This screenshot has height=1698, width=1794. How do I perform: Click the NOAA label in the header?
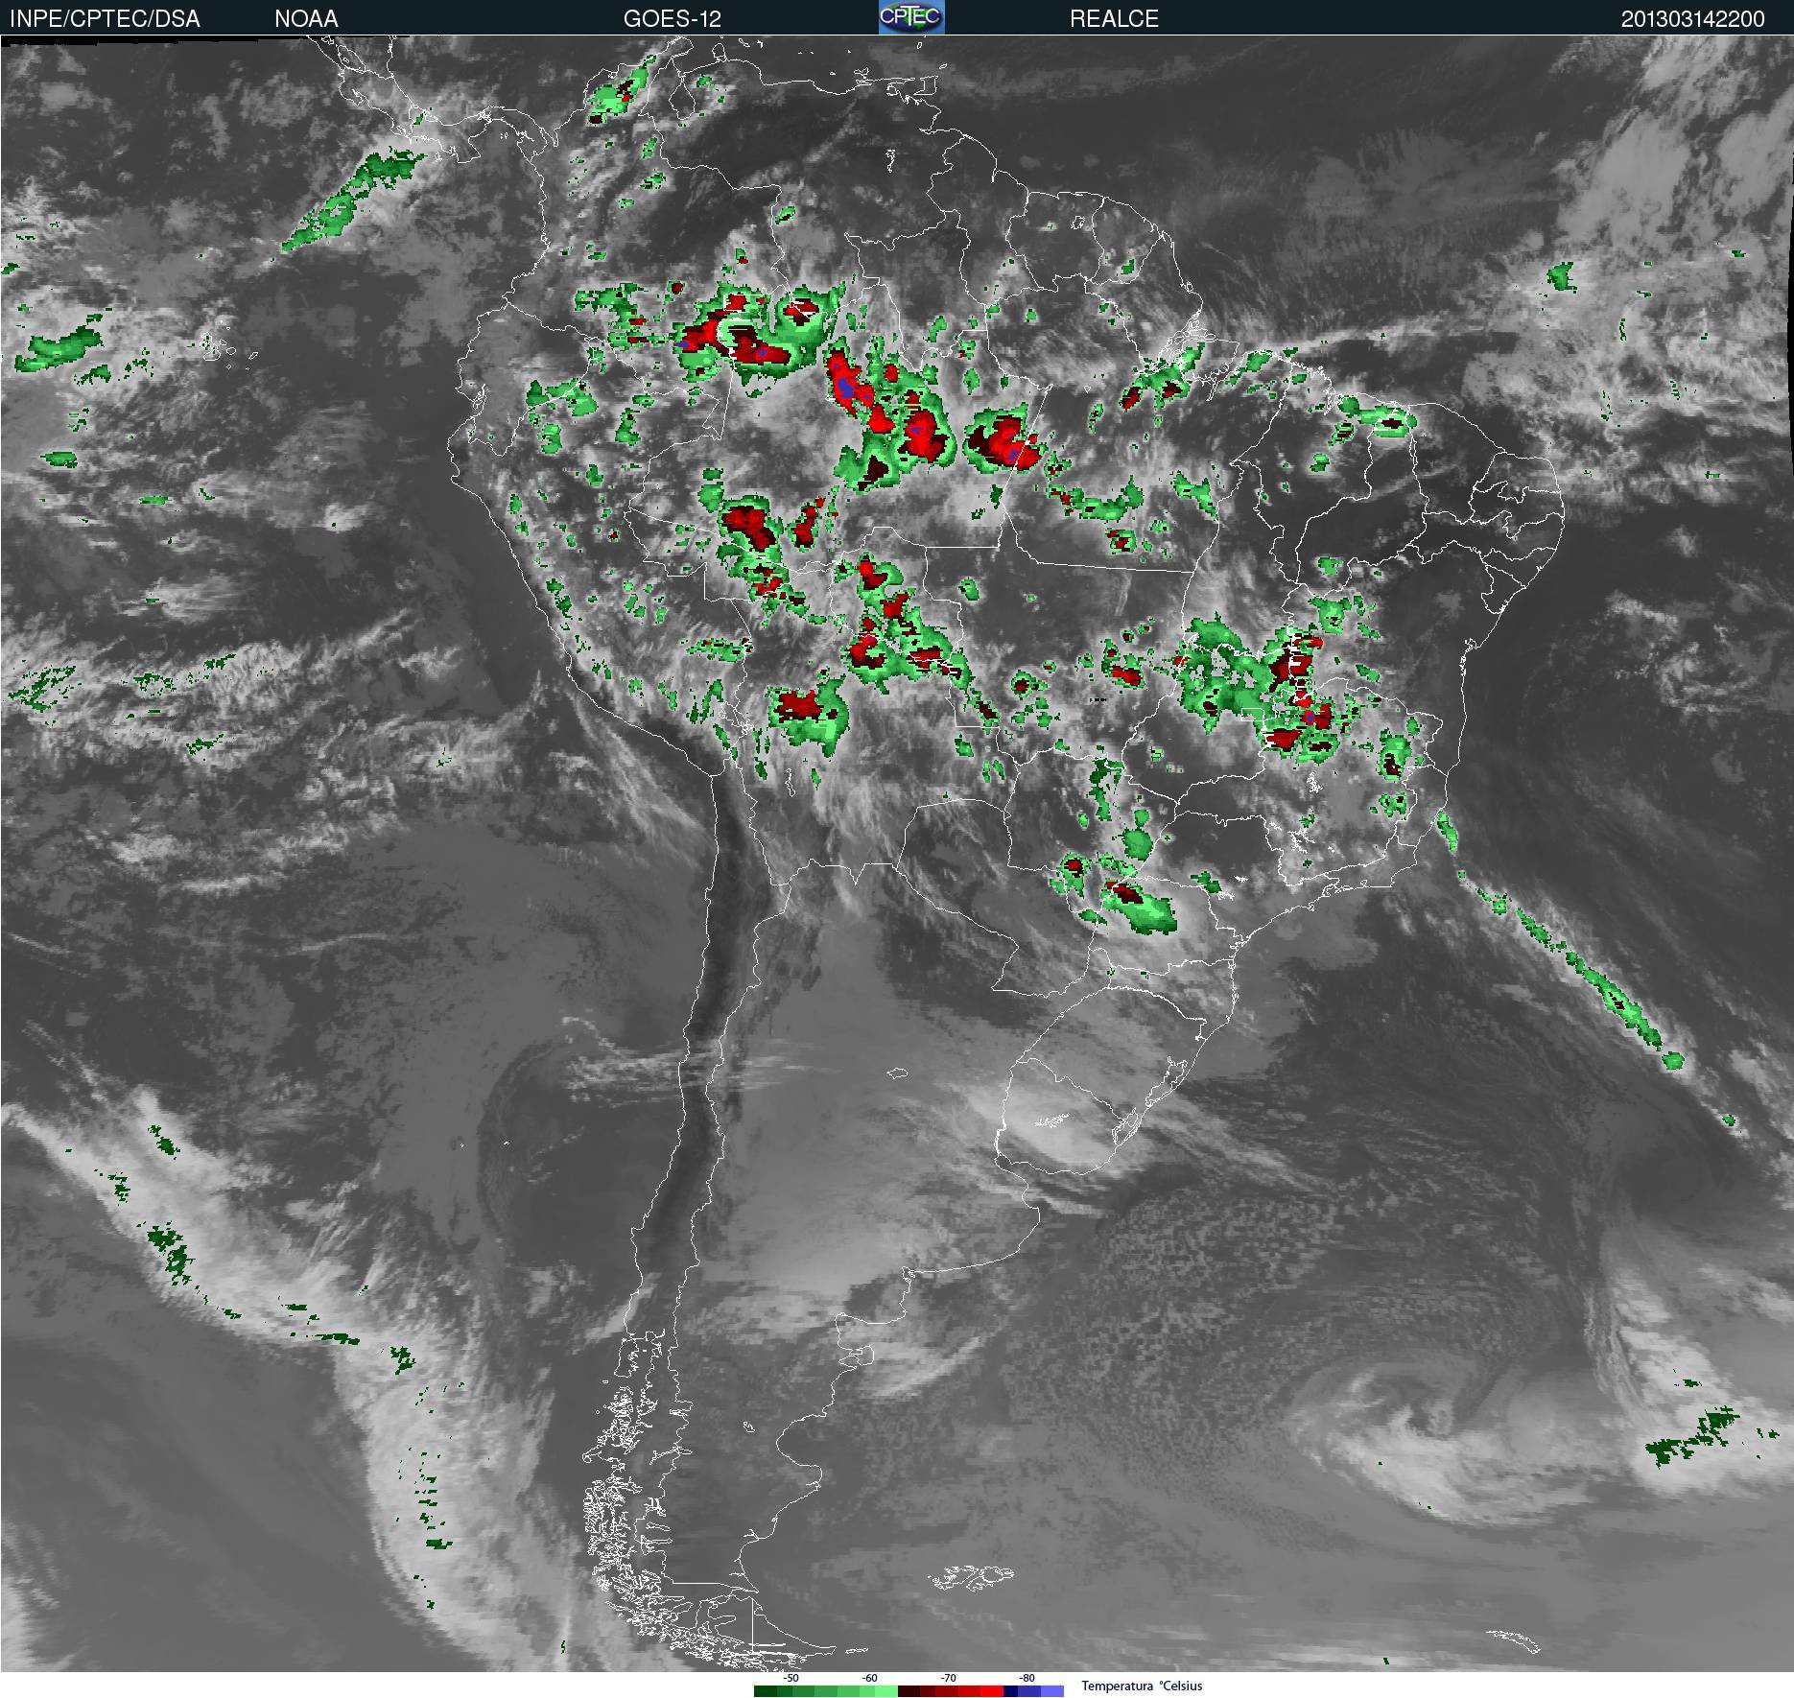pyautogui.click(x=306, y=19)
